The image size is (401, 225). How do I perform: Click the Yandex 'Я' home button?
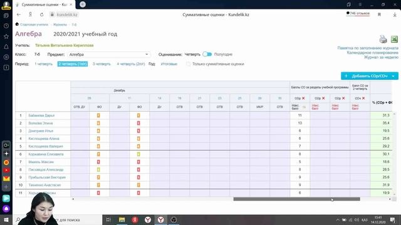click(x=30, y=14)
